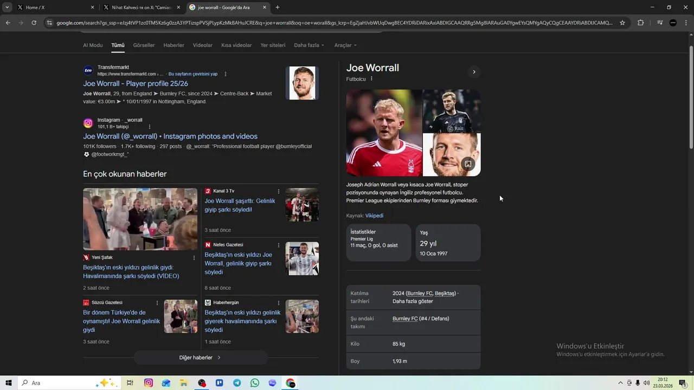Open Joe Worrall - Player profile 25/26 link
Screen dimensions: 694x390
[136, 84]
